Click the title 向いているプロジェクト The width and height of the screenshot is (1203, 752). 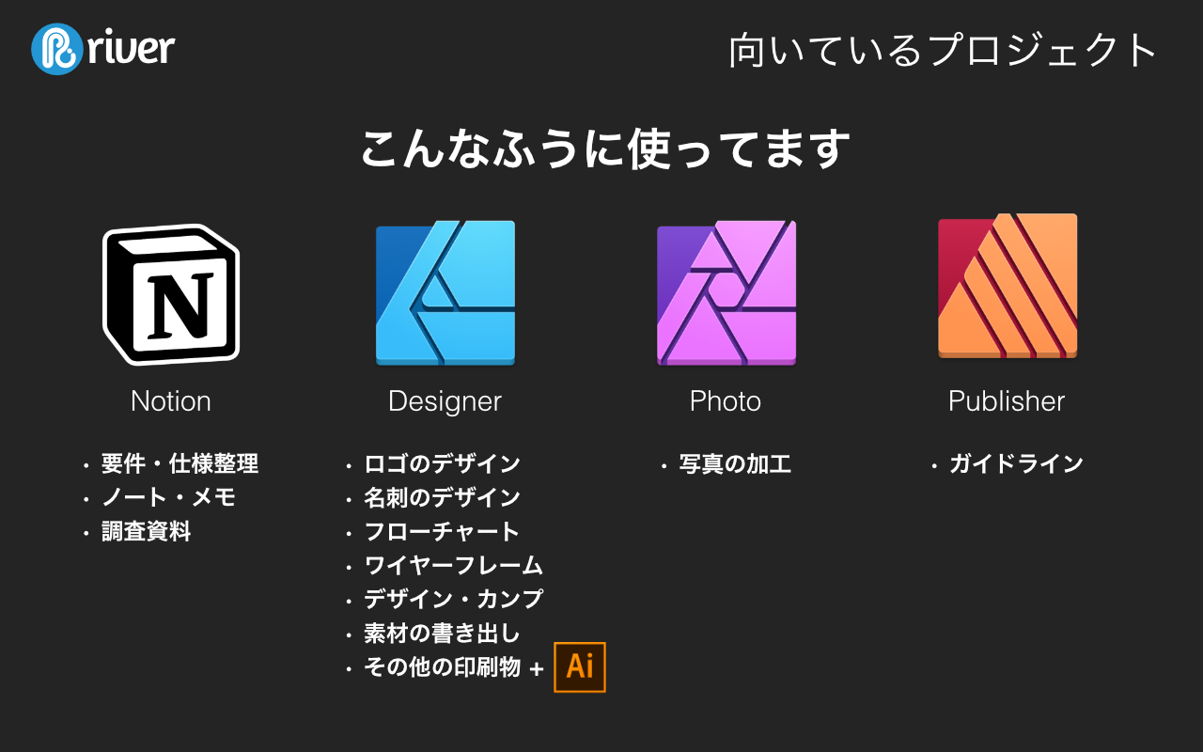943,51
